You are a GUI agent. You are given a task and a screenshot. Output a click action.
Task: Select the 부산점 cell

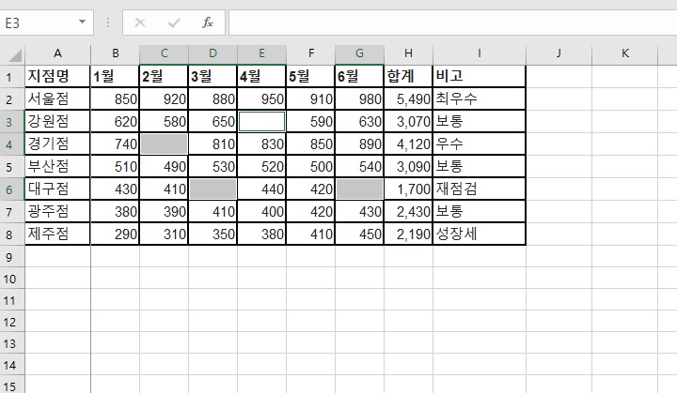tap(57, 166)
